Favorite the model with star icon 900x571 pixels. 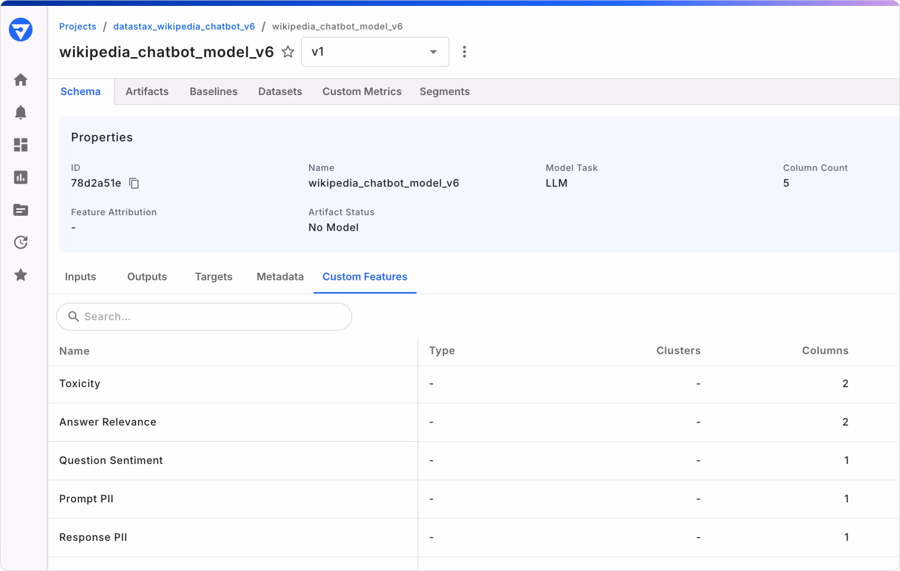coord(288,52)
